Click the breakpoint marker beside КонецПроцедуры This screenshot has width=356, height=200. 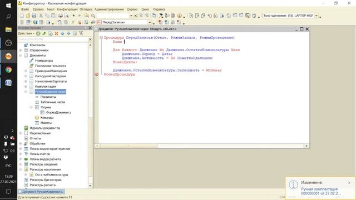point(96,74)
